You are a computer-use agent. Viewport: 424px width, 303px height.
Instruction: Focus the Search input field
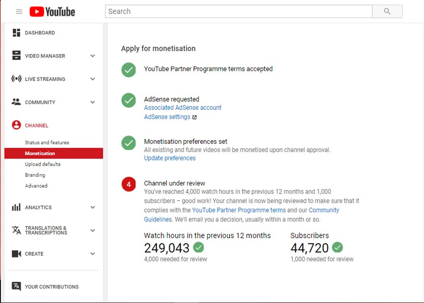point(239,11)
